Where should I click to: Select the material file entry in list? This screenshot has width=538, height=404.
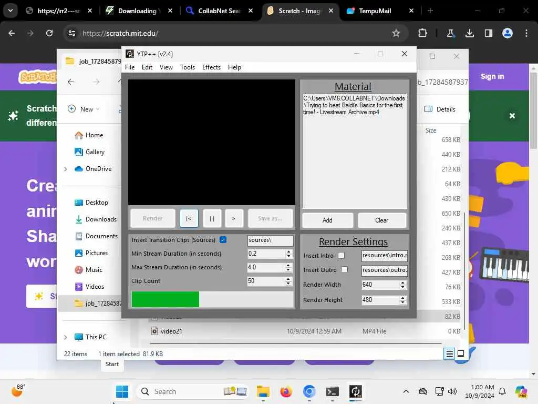click(354, 105)
